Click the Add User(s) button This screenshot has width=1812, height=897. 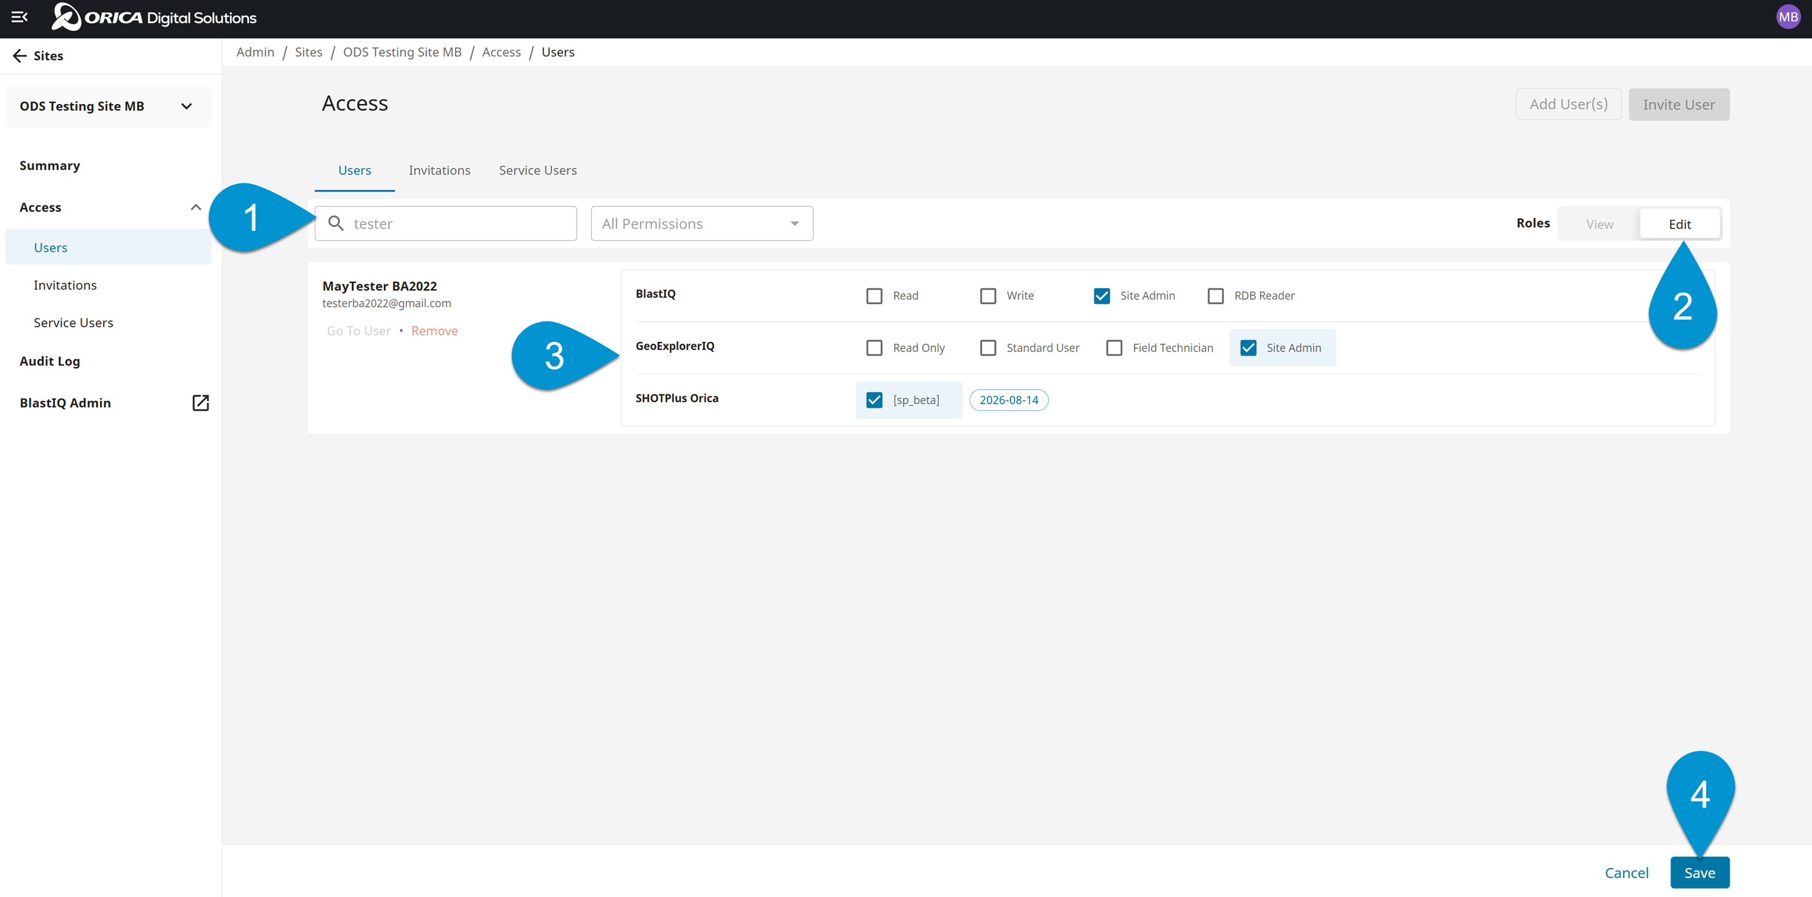pyautogui.click(x=1569, y=104)
